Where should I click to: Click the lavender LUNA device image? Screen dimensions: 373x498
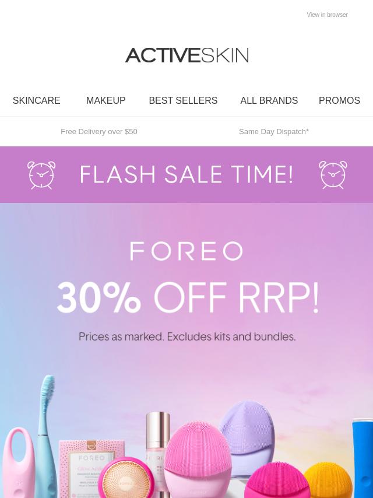pos(247,435)
